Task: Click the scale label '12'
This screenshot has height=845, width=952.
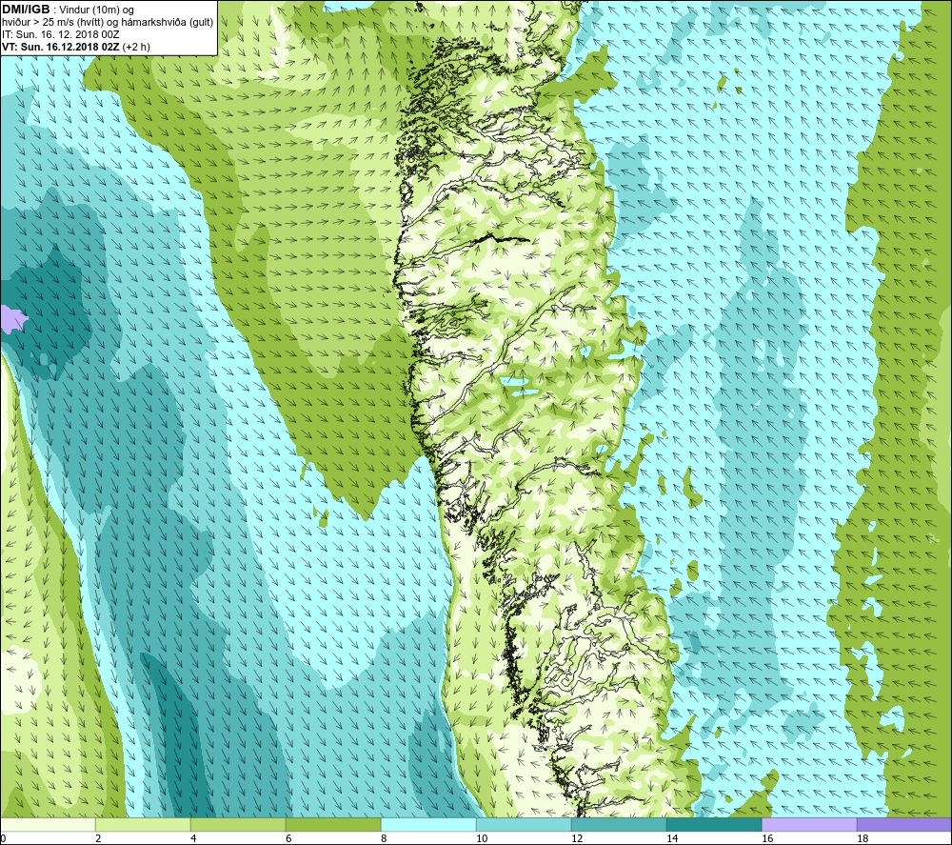Action: pyautogui.click(x=577, y=839)
